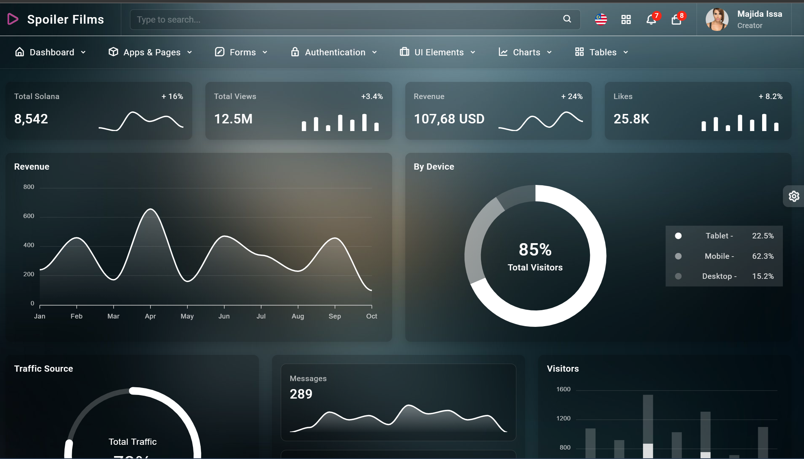Open the settings gear side panel
This screenshot has height=459, width=804.
[794, 197]
